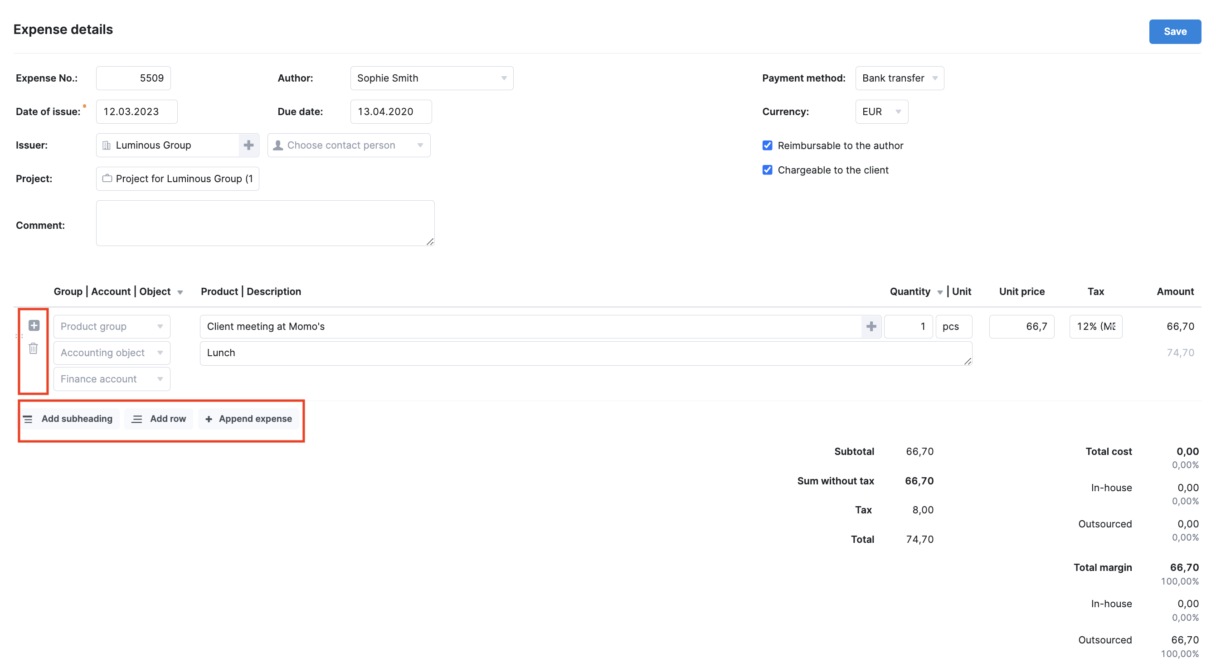Click inside the Comment text area
The image size is (1216, 667).
point(264,222)
